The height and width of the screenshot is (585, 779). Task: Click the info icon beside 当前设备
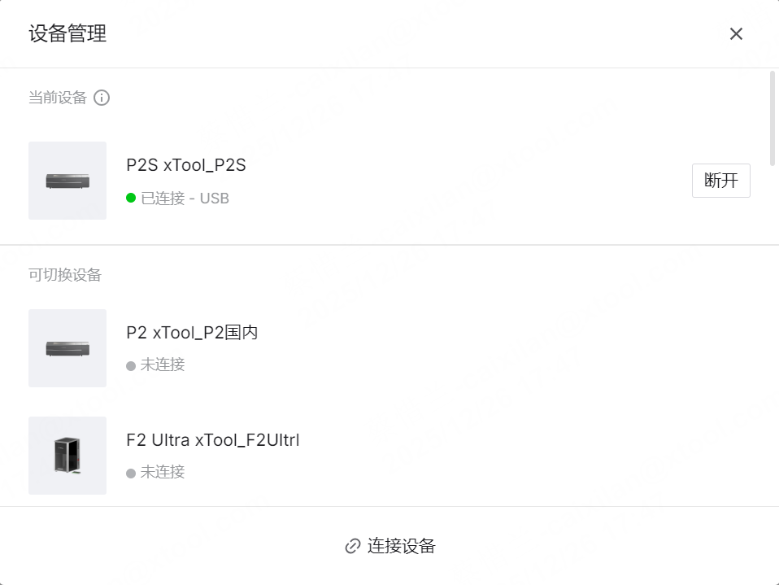coord(102,98)
